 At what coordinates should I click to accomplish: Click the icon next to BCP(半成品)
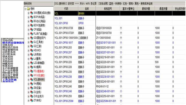click(32, 17)
